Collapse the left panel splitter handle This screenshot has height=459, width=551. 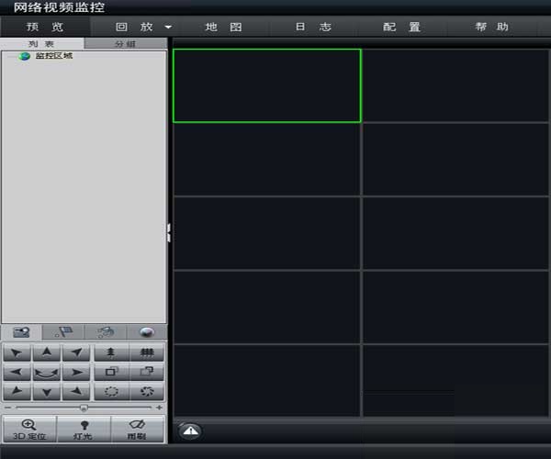(169, 233)
